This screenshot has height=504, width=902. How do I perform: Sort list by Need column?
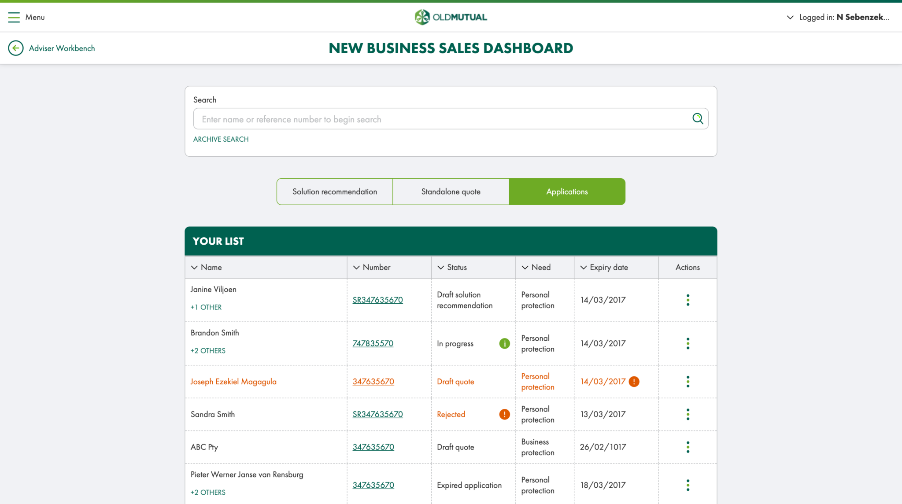pyautogui.click(x=536, y=267)
